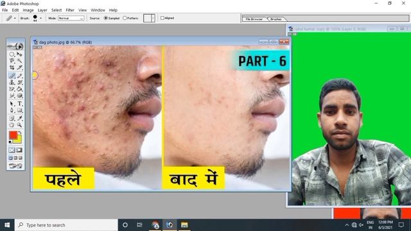Viewport: 411px width, 231px height.
Task: Open the Filter menu
Action: pos(70,10)
